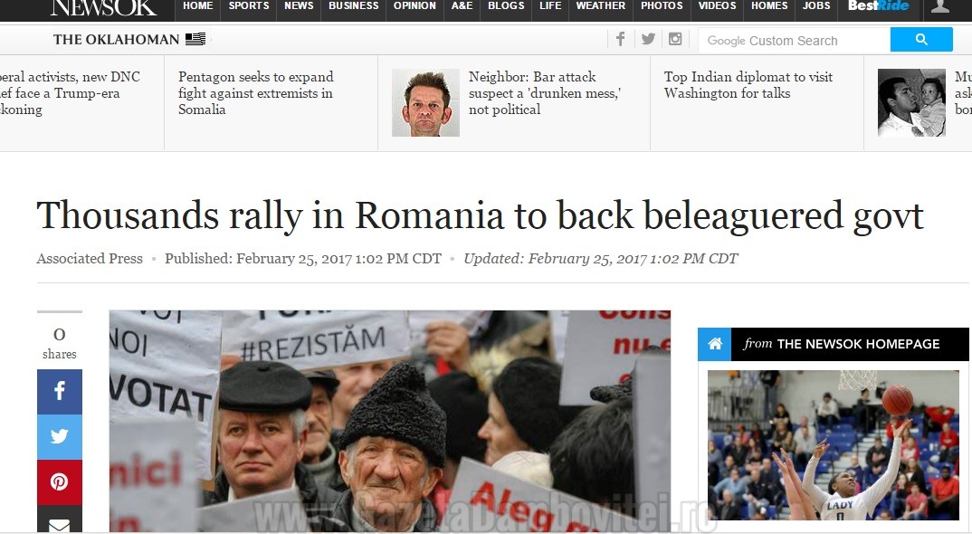Share article via blue Facebook button
Screen dimensions: 972x534
click(x=60, y=391)
